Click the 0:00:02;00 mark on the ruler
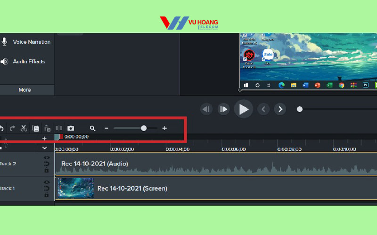 coord(122,149)
